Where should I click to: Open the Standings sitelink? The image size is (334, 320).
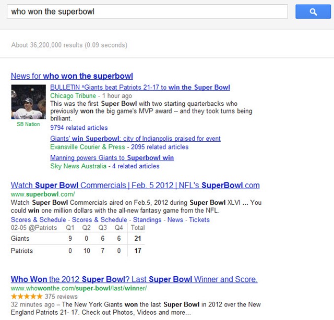(147, 220)
